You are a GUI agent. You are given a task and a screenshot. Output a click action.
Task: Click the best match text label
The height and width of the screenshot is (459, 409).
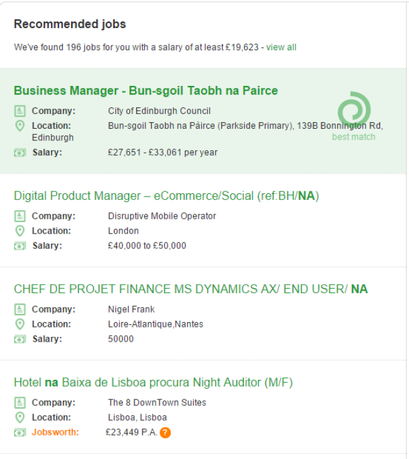click(x=353, y=137)
